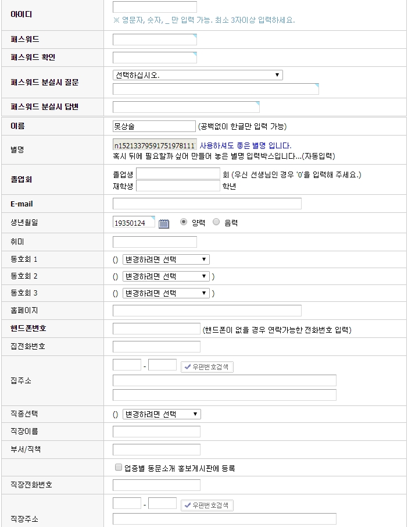This screenshot has height=527, width=408.
Task: Open the birthdate calendar picker icon
Action: point(163,223)
